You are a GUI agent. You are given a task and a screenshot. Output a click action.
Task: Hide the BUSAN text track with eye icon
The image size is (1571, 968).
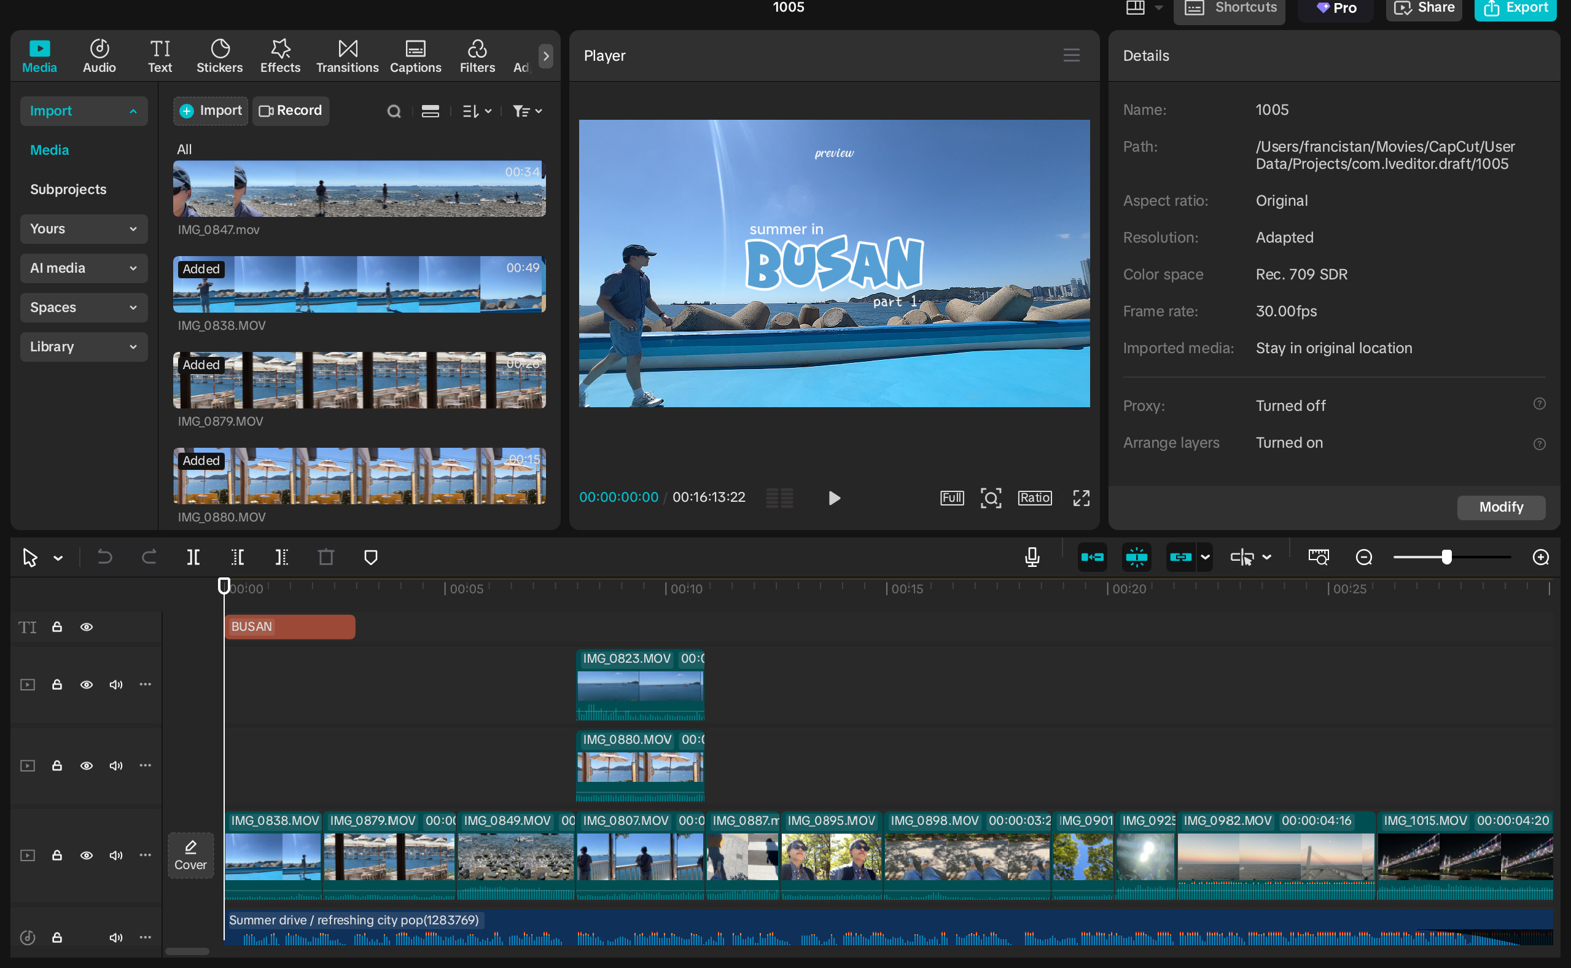[x=87, y=626]
